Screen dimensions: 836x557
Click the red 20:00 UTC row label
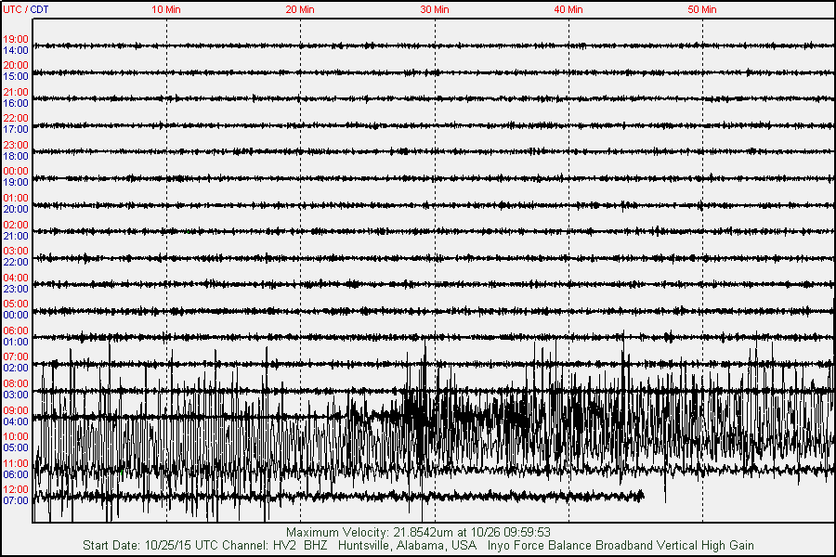coord(16,66)
